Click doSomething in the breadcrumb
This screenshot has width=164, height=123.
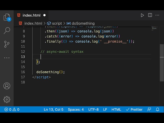[x=83, y=23]
